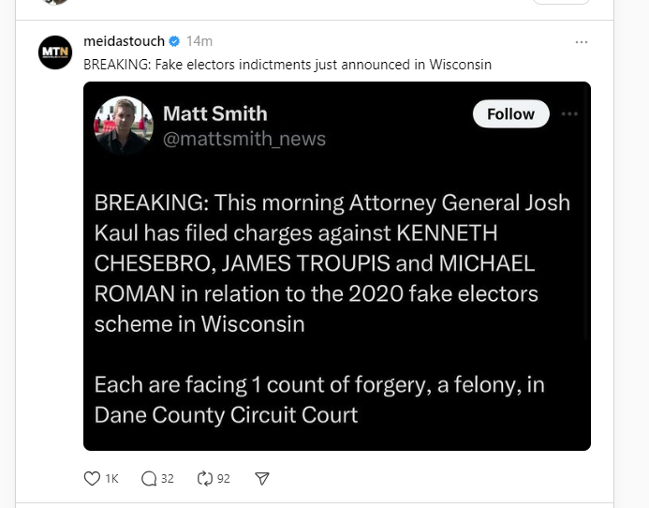Click the 1K like count
649x508 pixels.
[111, 478]
